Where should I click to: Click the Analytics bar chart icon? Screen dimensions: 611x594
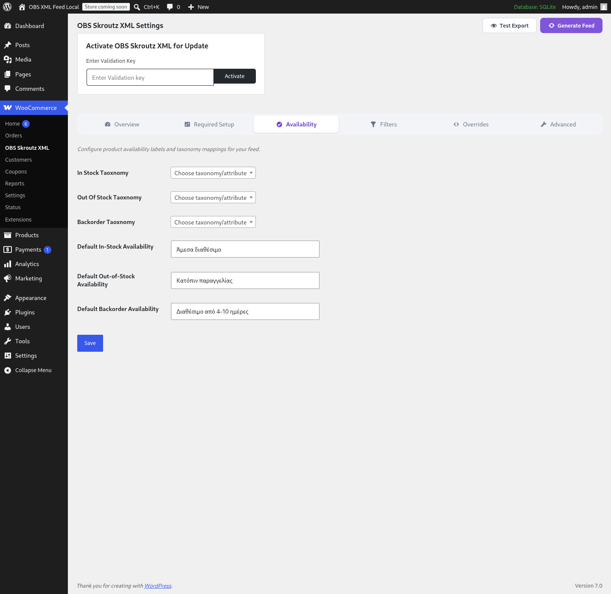coord(8,264)
